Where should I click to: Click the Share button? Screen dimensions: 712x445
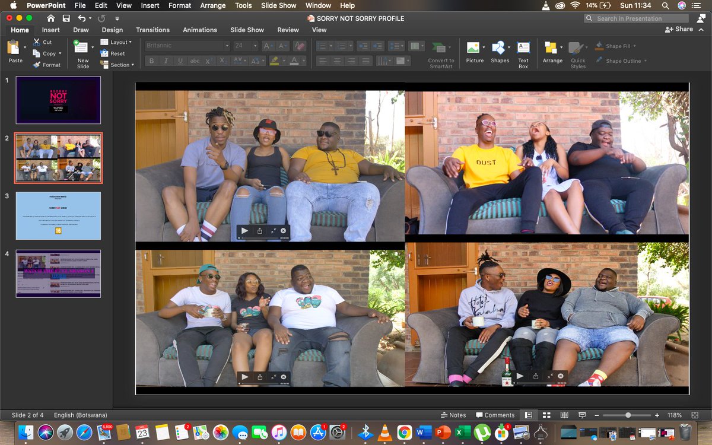click(679, 29)
